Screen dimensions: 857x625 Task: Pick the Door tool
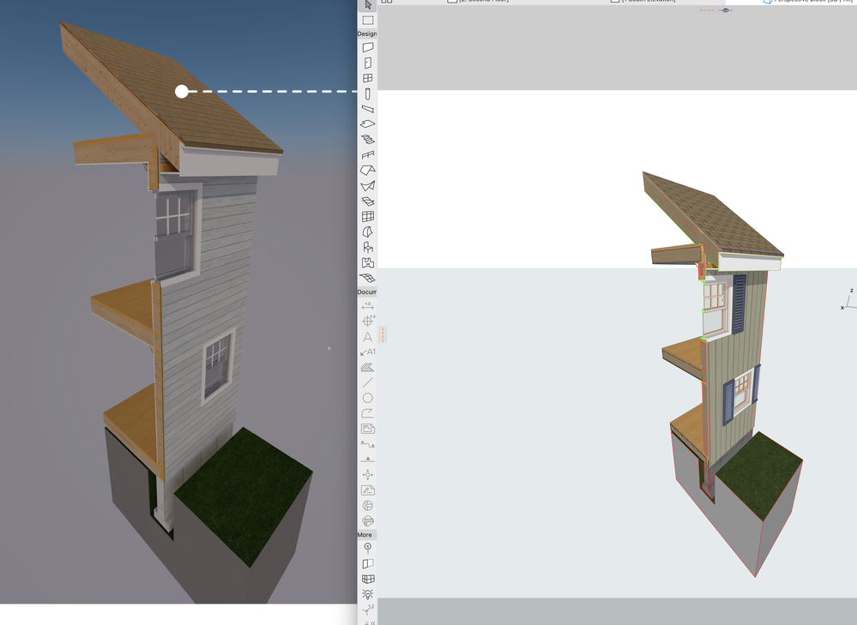(x=368, y=63)
